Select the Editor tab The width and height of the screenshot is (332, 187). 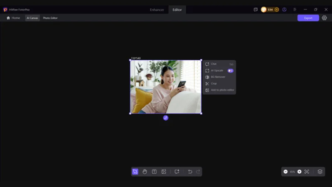click(x=177, y=10)
